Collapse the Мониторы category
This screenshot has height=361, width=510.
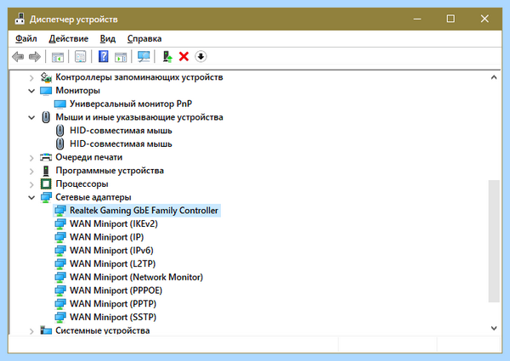click(x=31, y=91)
